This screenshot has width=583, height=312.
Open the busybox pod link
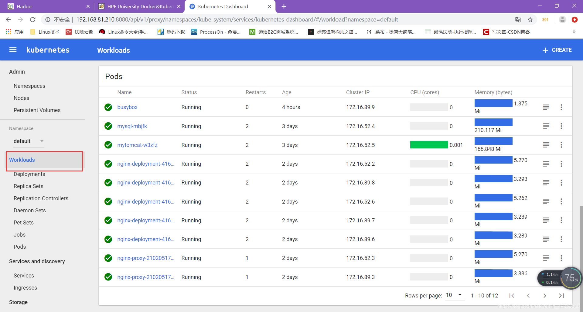pos(127,107)
